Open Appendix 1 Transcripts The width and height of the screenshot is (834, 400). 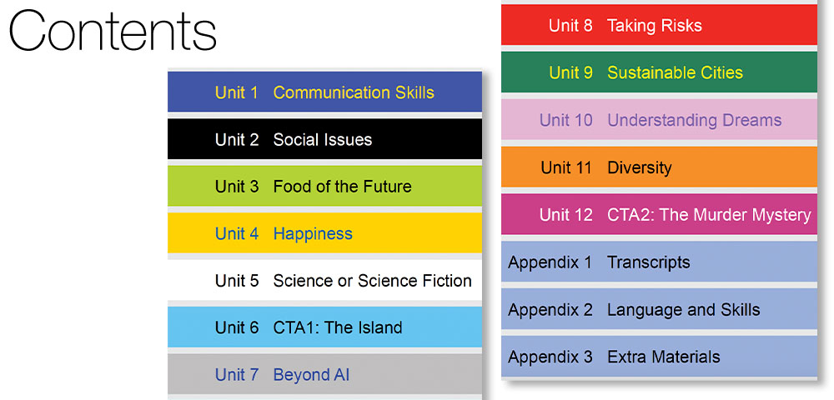click(x=659, y=262)
